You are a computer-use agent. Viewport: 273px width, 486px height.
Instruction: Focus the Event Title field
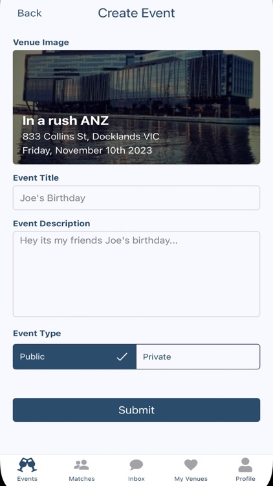point(136,198)
